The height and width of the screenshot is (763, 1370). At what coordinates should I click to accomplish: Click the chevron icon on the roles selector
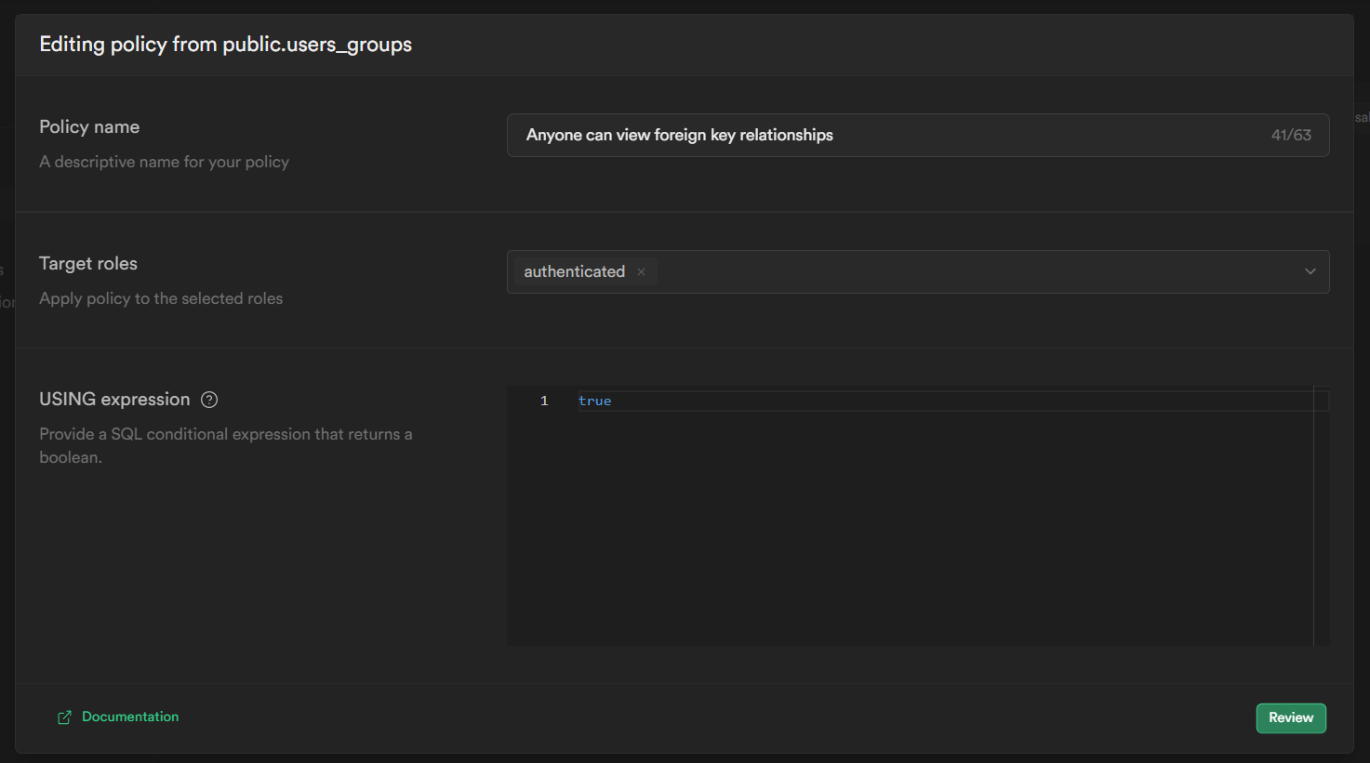(1310, 271)
